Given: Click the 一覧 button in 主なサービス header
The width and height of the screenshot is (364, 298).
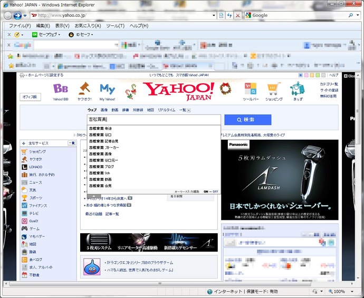Looking at the screenshot, I should pyautogui.click(x=72, y=143).
